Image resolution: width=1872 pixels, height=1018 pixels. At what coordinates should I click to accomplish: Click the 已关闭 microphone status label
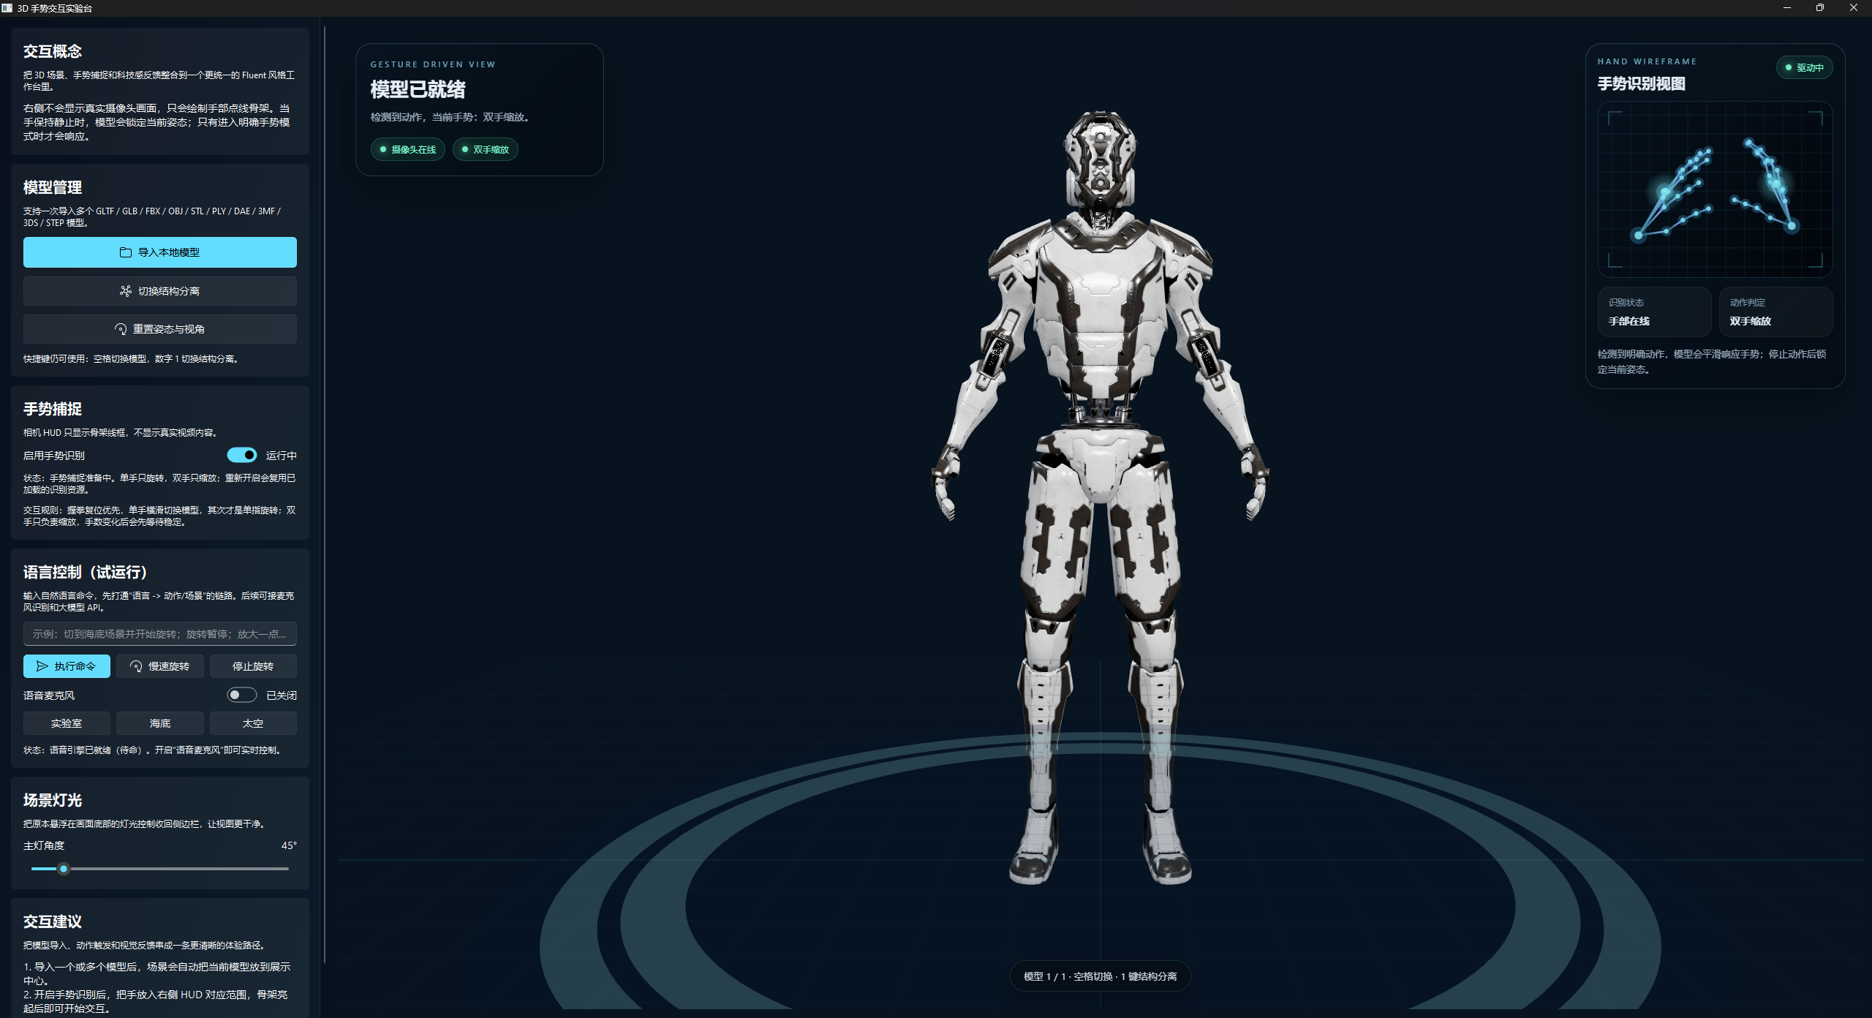(282, 695)
